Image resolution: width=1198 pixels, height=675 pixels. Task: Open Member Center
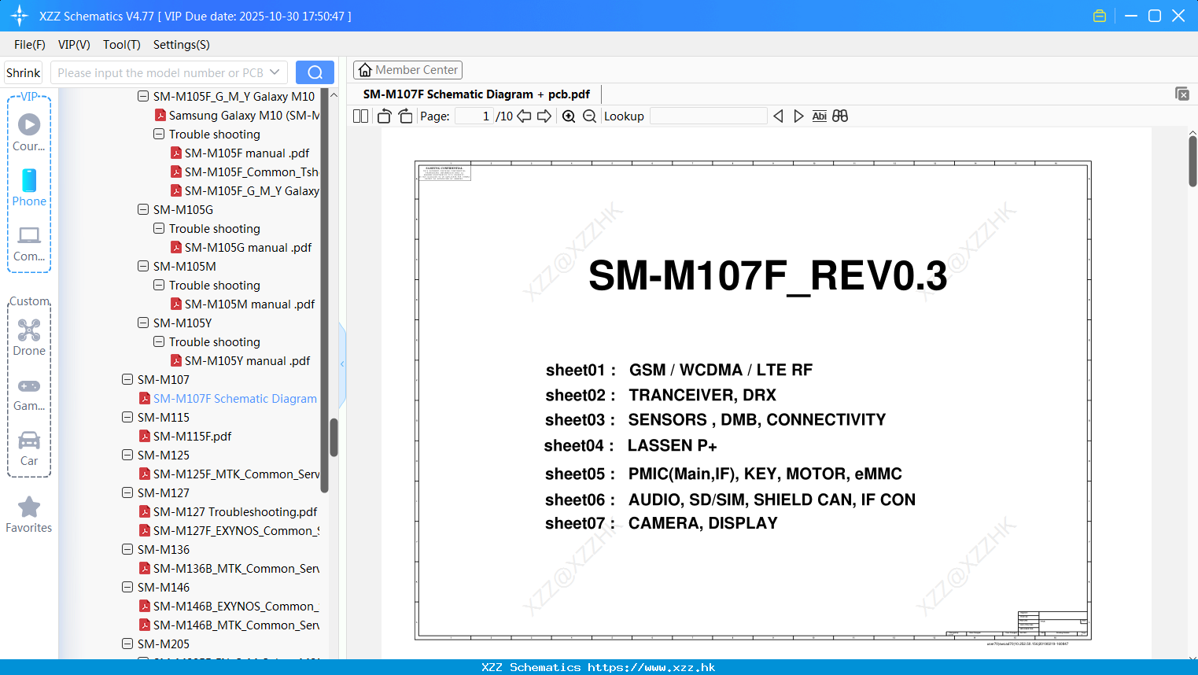[x=408, y=70]
